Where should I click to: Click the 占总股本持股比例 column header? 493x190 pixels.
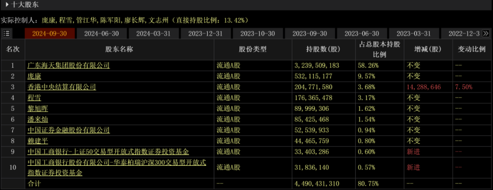379,49
